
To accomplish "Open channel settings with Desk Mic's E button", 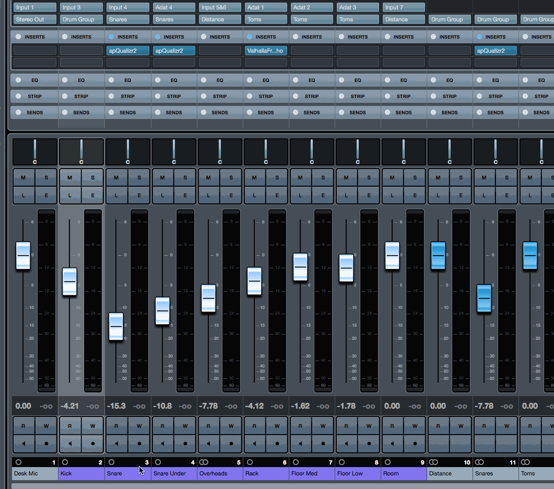I will click(46, 195).
